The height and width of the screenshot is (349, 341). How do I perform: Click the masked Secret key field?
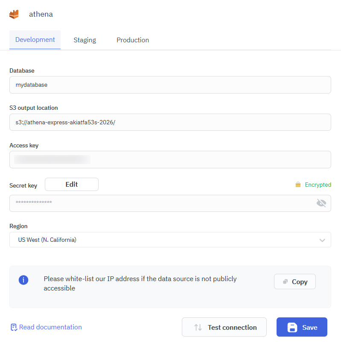tap(162, 203)
